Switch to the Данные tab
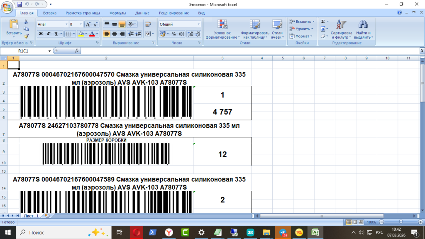Image resolution: width=425 pixels, height=239 pixels. (142, 13)
